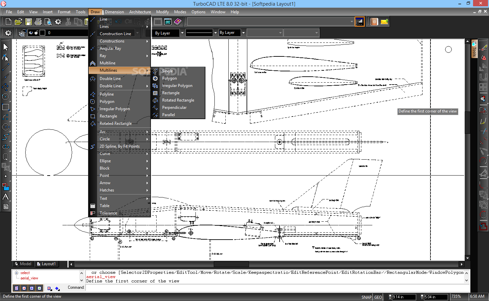Choose 2D Spline, By Fit Points in the Draw menu

(120, 146)
